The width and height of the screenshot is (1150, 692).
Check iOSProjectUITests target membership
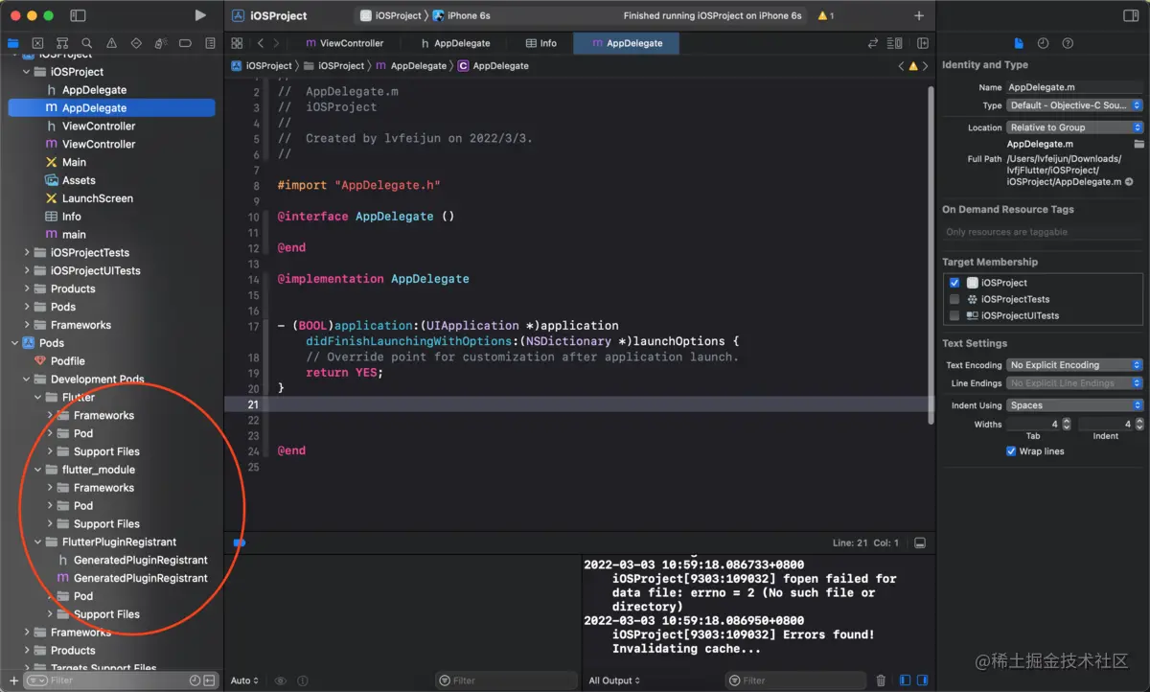click(x=954, y=315)
